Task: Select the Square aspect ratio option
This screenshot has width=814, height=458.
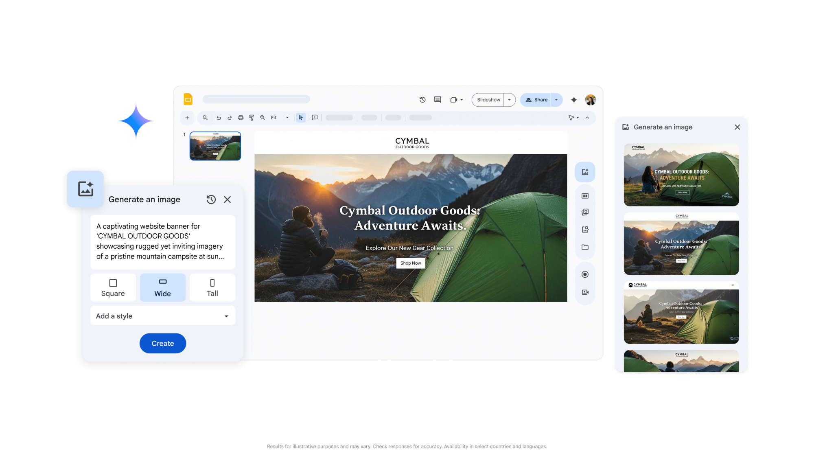Action: 113,287
